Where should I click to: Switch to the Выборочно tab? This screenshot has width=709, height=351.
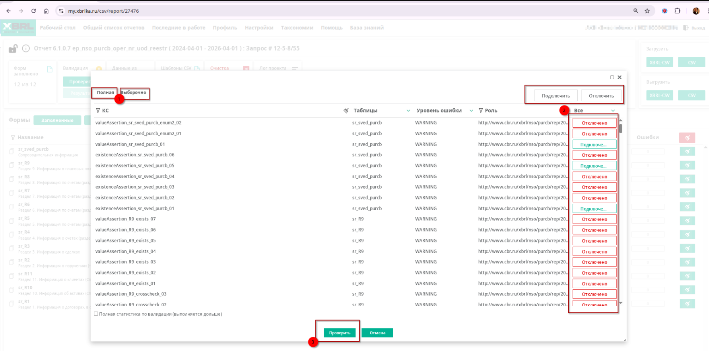tap(134, 93)
